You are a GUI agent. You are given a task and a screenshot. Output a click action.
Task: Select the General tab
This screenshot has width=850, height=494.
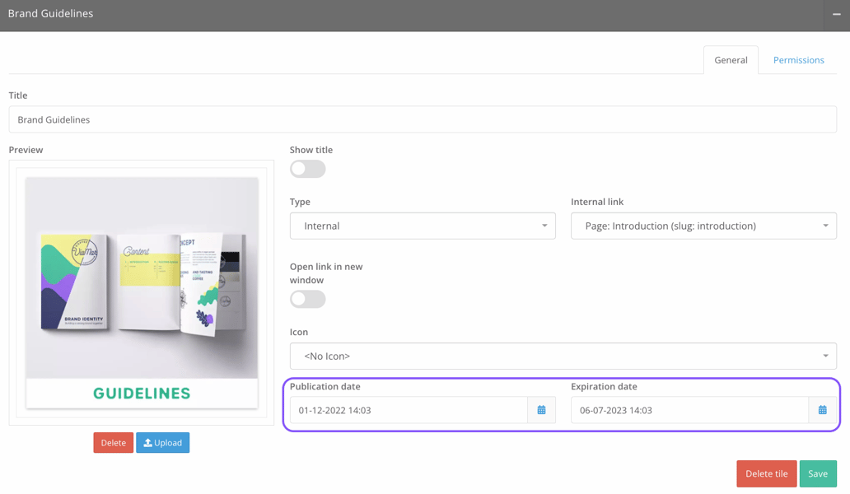pyautogui.click(x=731, y=59)
